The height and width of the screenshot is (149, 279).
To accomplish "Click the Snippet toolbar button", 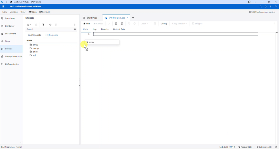I will click(x=197, y=24).
